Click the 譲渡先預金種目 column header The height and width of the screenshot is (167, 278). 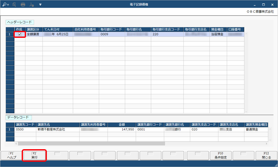coord(256,125)
